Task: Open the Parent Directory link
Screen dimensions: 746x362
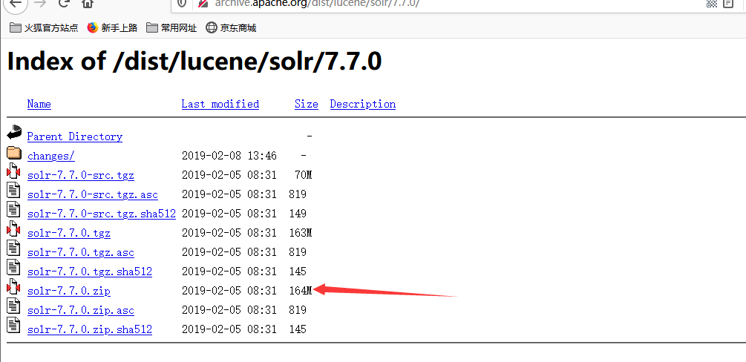Action: [x=75, y=137]
